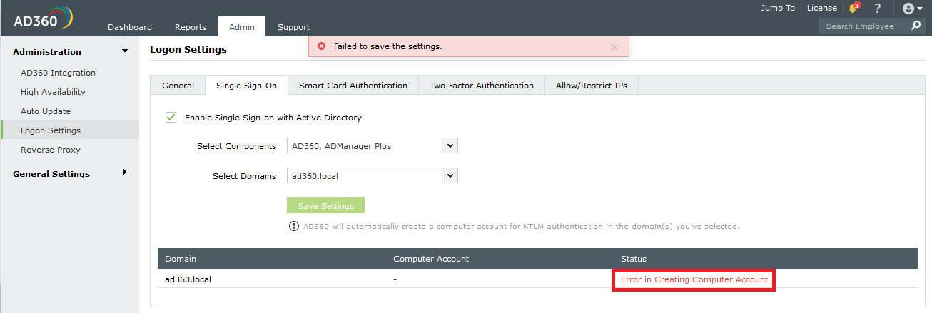
Task: Switch to the Two-Factor Authentication tab
Action: [x=481, y=86]
